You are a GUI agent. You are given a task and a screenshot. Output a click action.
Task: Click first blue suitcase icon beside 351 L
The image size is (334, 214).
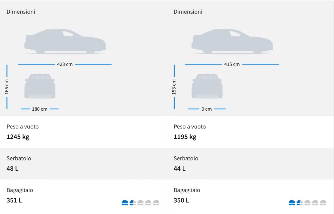coord(125,203)
